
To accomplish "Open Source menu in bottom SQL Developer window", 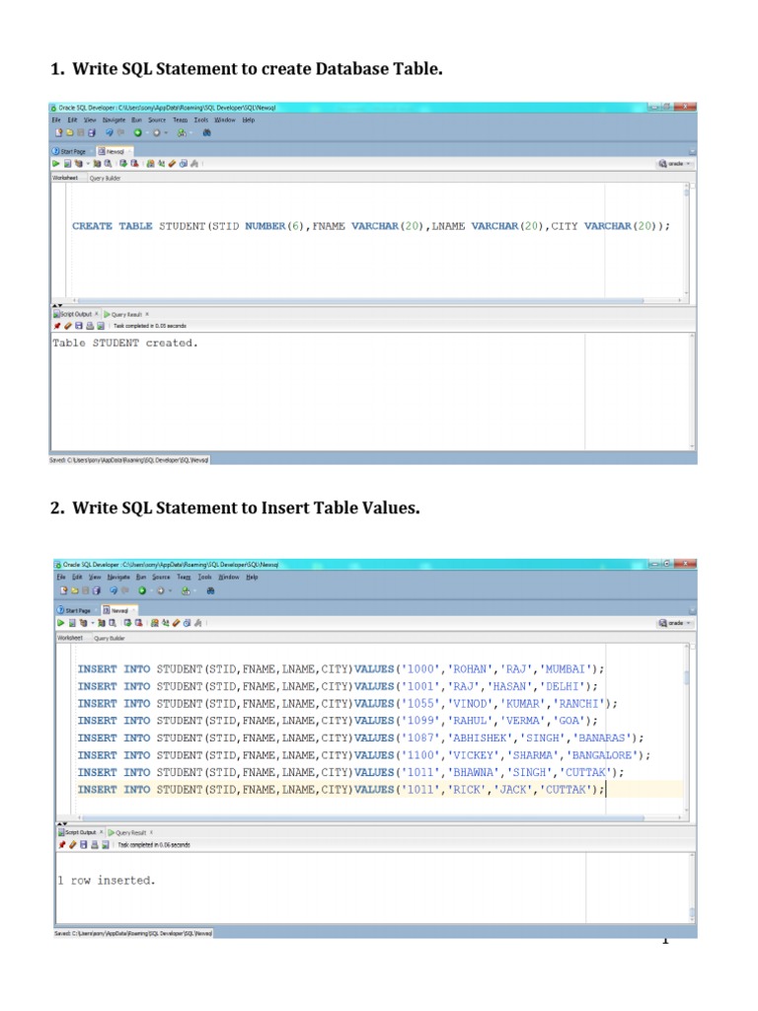I will point(161,577).
